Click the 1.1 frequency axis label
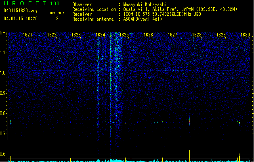The image size is (254, 162). [x=3, y=53]
